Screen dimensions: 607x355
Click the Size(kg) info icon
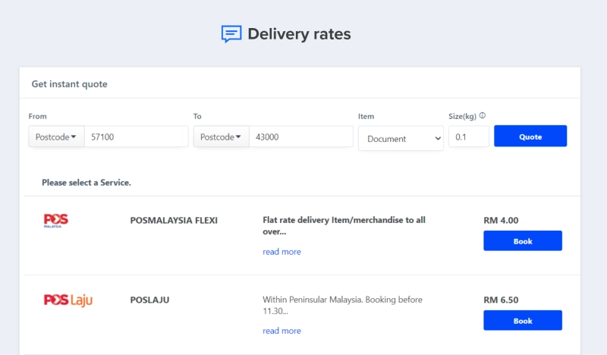483,115
